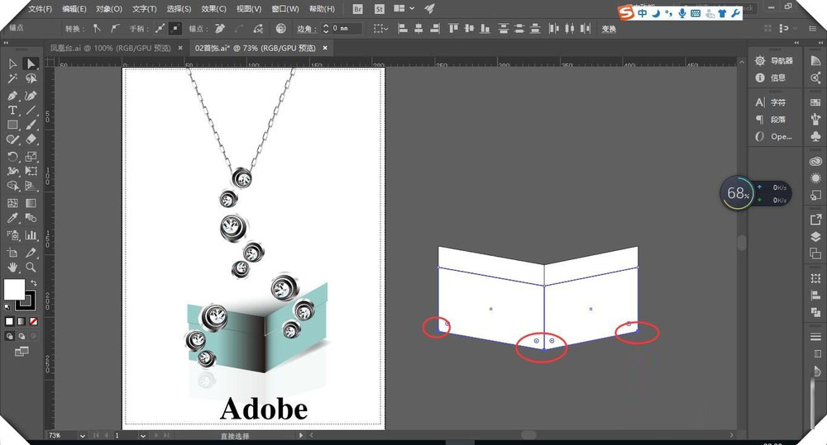Click the white Fill color swatch

(14, 289)
